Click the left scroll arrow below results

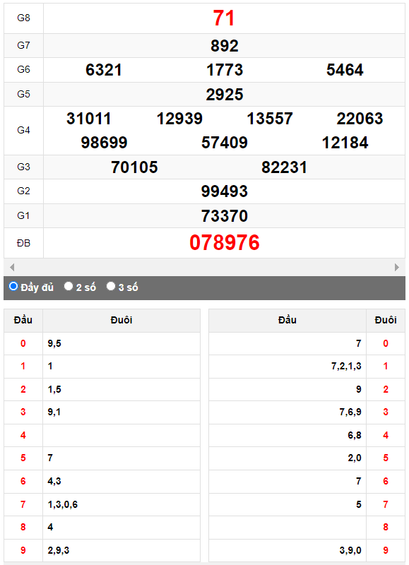tap(12, 268)
